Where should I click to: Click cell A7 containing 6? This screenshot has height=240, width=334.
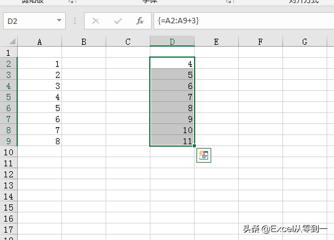[40, 118]
